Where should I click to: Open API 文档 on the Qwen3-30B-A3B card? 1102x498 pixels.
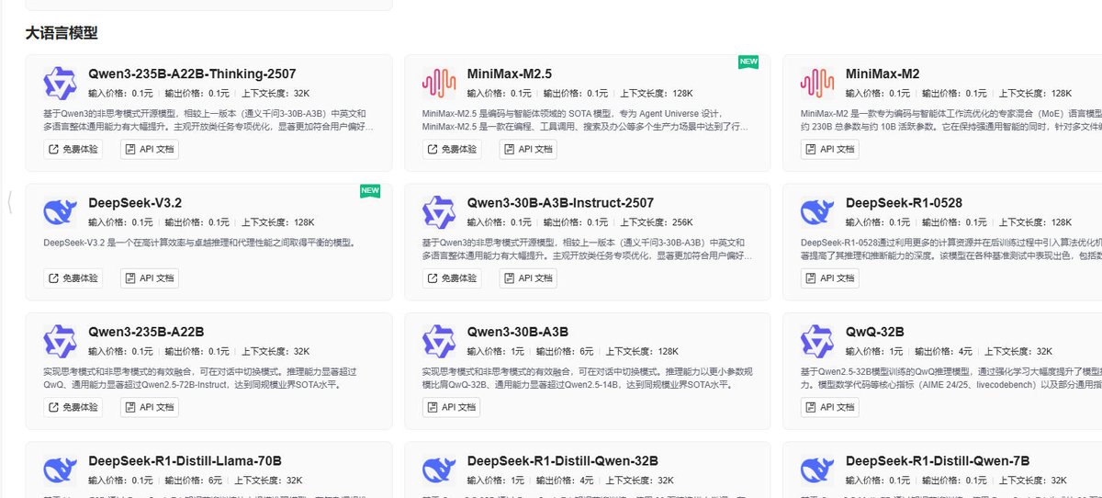tap(452, 406)
